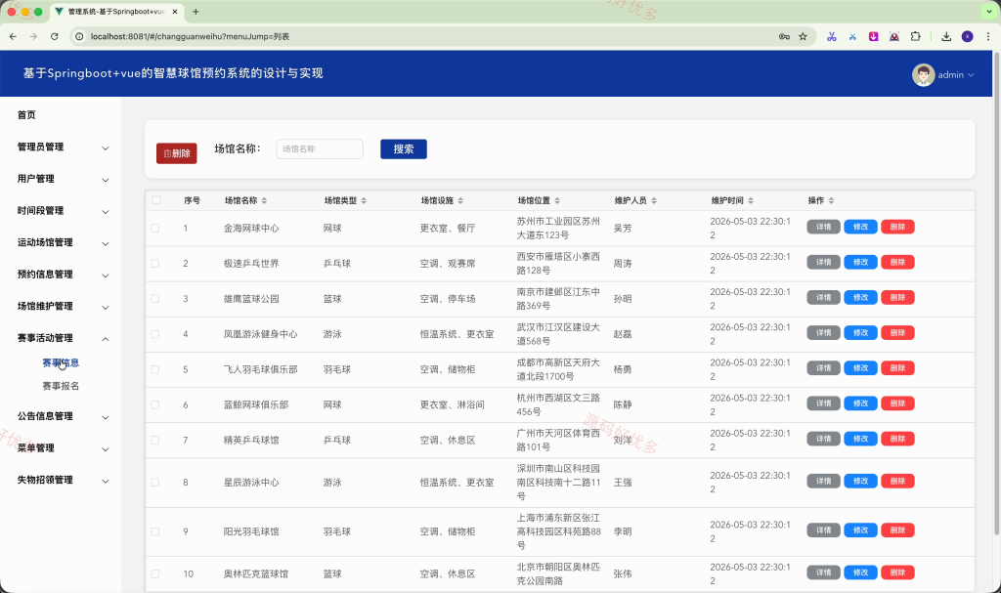This screenshot has width=1001, height=593.
Task: Click the first scissors extension icon
Action: (x=831, y=36)
